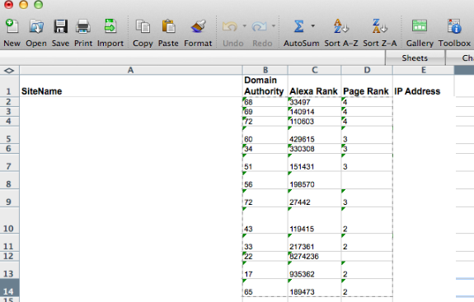Select column C header
Image resolution: width=474 pixels, height=302 pixels.
point(314,70)
